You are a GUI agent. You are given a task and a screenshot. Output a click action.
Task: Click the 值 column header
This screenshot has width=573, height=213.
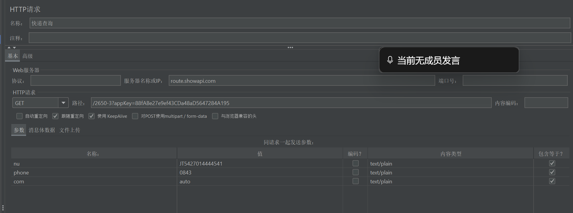(x=260, y=154)
